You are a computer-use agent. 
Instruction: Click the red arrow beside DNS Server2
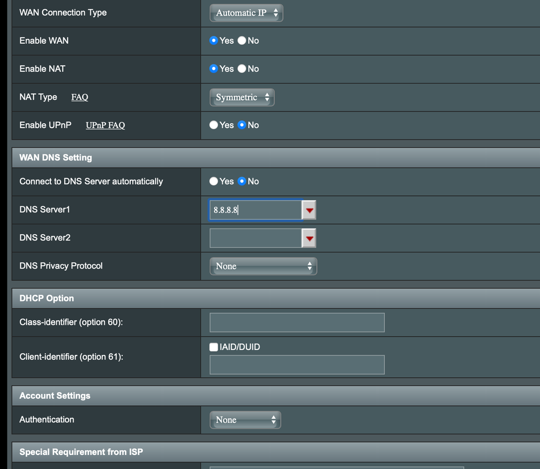pos(309,238)
